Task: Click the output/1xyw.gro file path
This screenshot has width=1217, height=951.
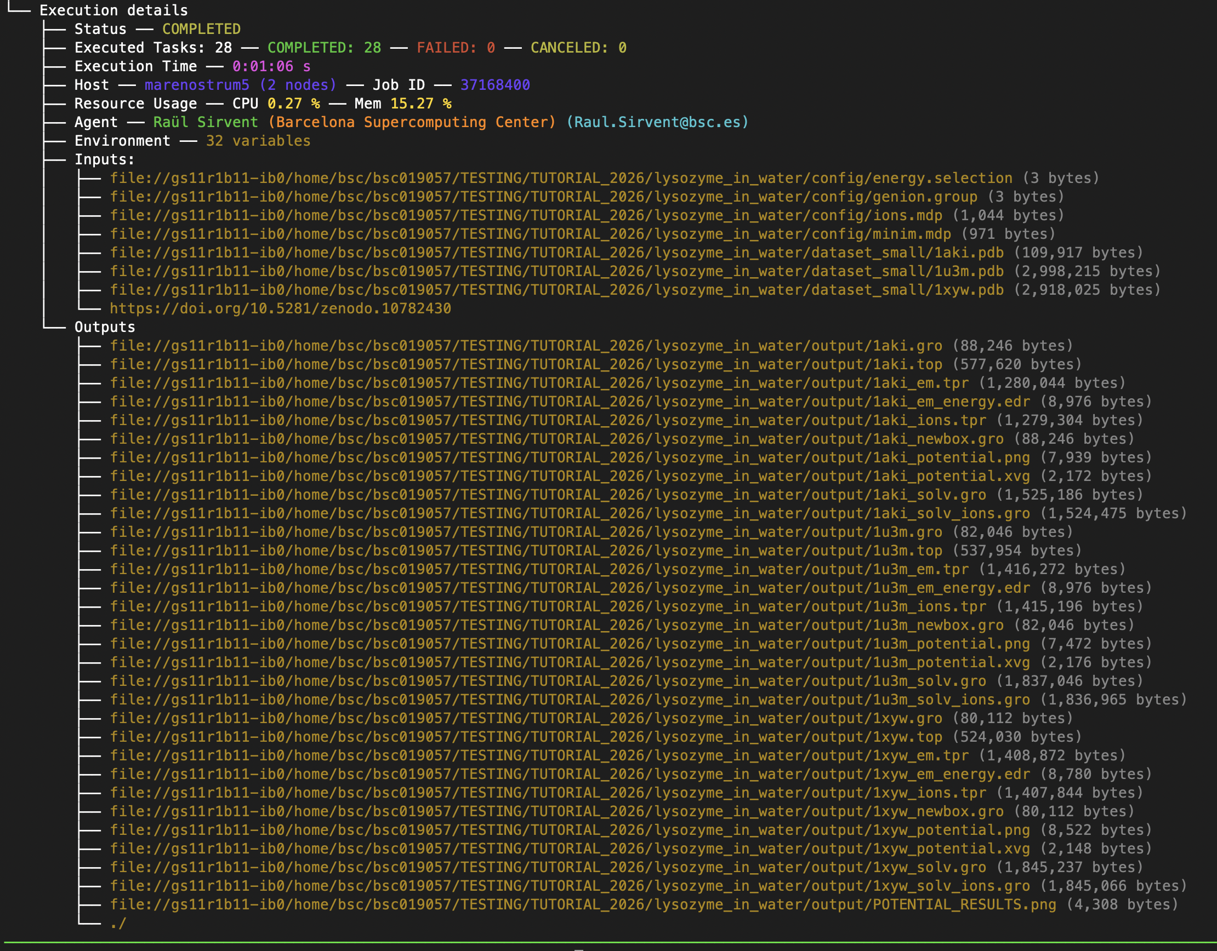Action: 526,718
